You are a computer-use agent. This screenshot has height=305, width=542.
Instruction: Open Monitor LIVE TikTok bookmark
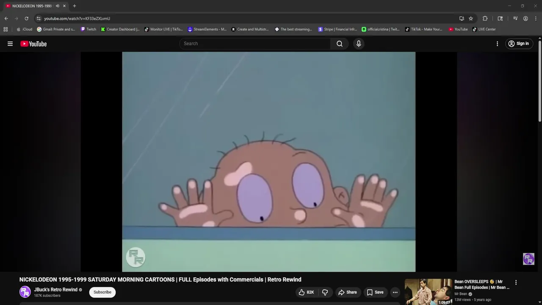pos(163,29)
